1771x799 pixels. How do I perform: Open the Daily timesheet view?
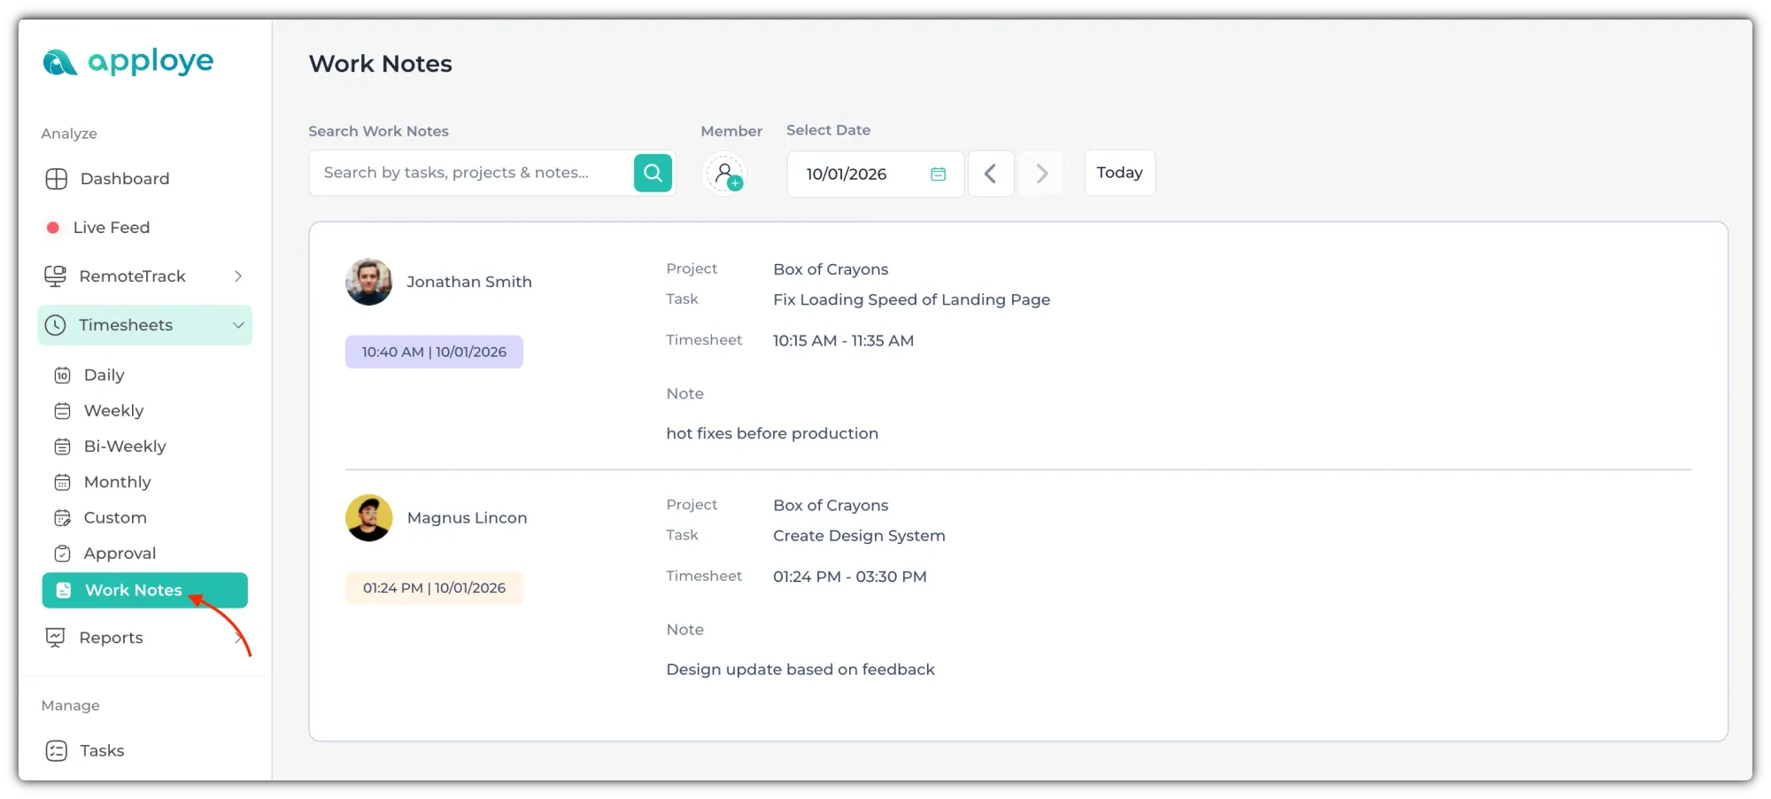point(104,376)
